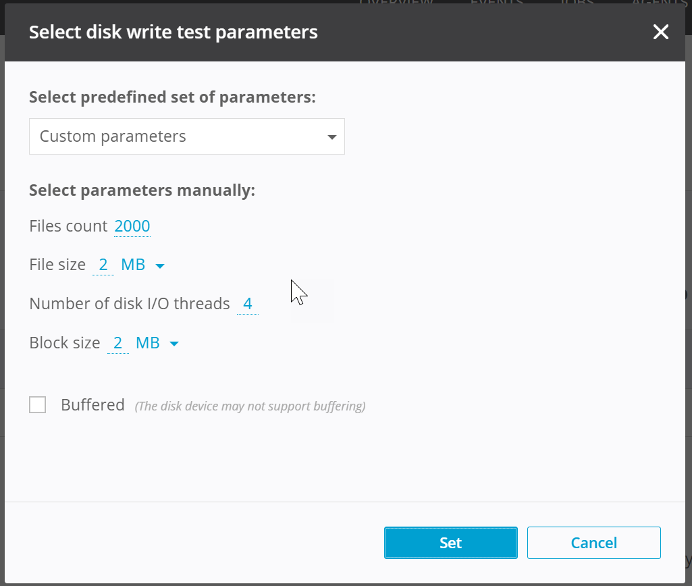The width and height of the screenshot is (692, 586).
Task: Cancel the parameter selection dialog
Action: tap(593, 543)
